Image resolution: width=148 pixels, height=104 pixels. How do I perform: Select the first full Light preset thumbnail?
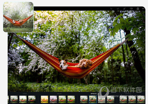14,99
